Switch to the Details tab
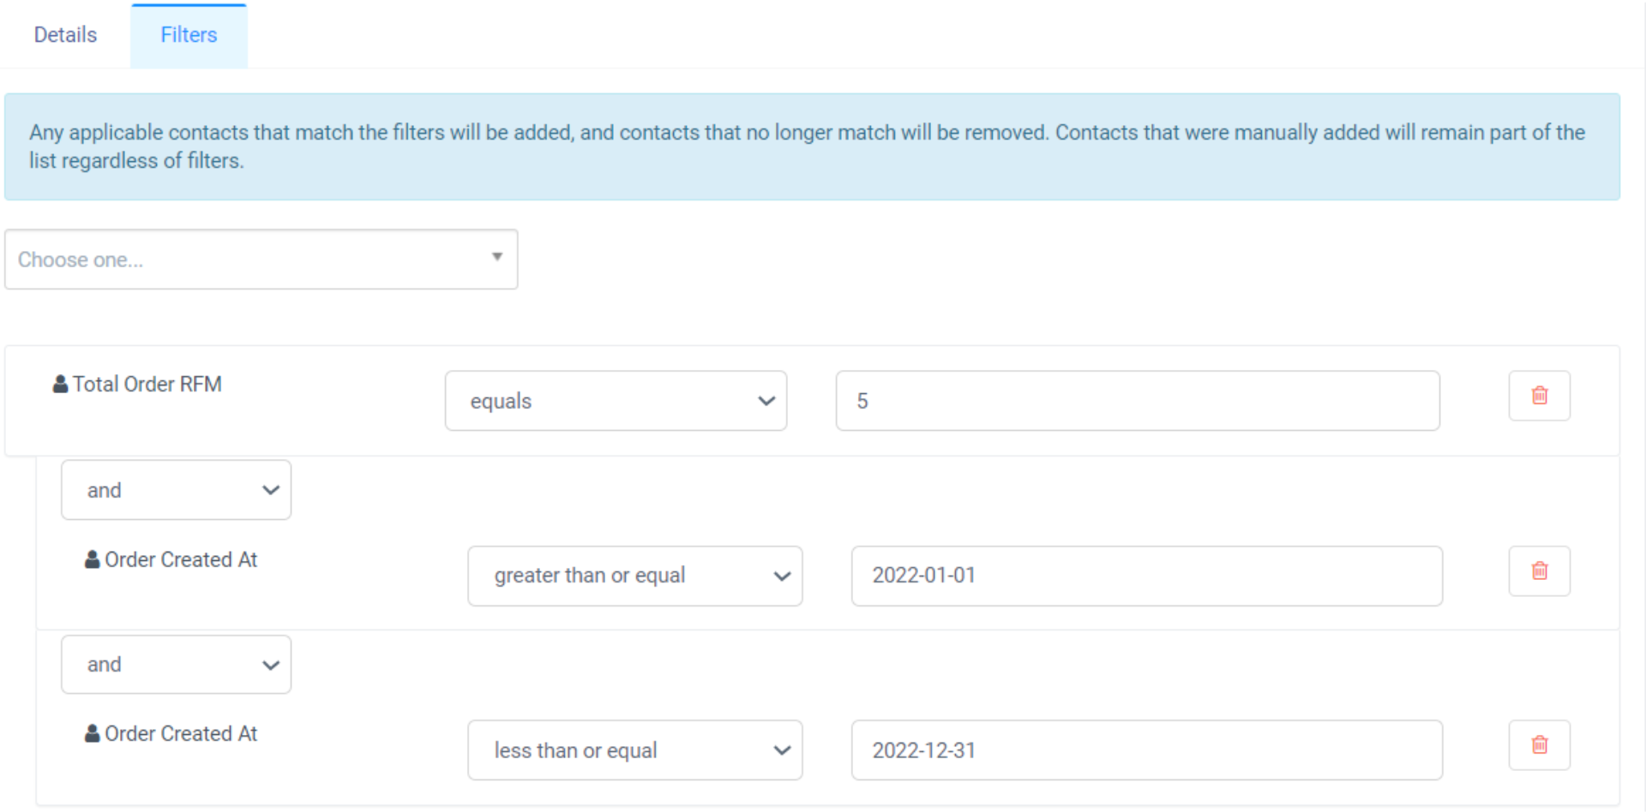 point(65,35)
